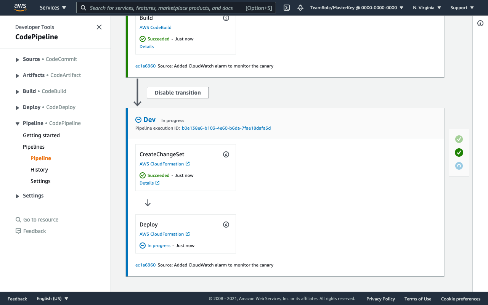488x305 pixels.
Task: Click the Go to resource field
Action: [41, 220]
